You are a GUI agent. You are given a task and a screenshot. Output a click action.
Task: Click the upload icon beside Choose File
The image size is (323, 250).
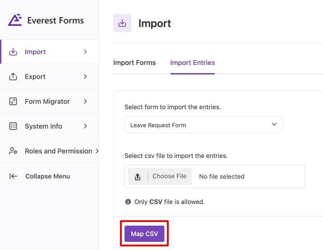point(138,176)
